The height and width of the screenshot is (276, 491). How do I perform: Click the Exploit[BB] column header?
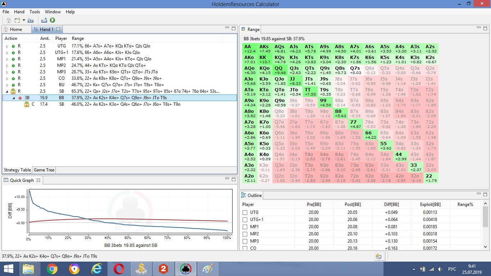click(431, 204)
